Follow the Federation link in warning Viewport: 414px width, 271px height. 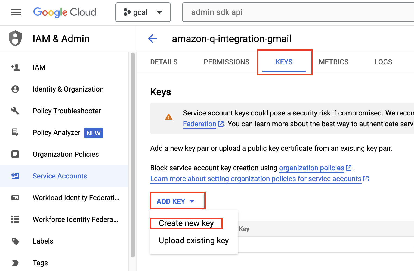click(x=200, y=124)
